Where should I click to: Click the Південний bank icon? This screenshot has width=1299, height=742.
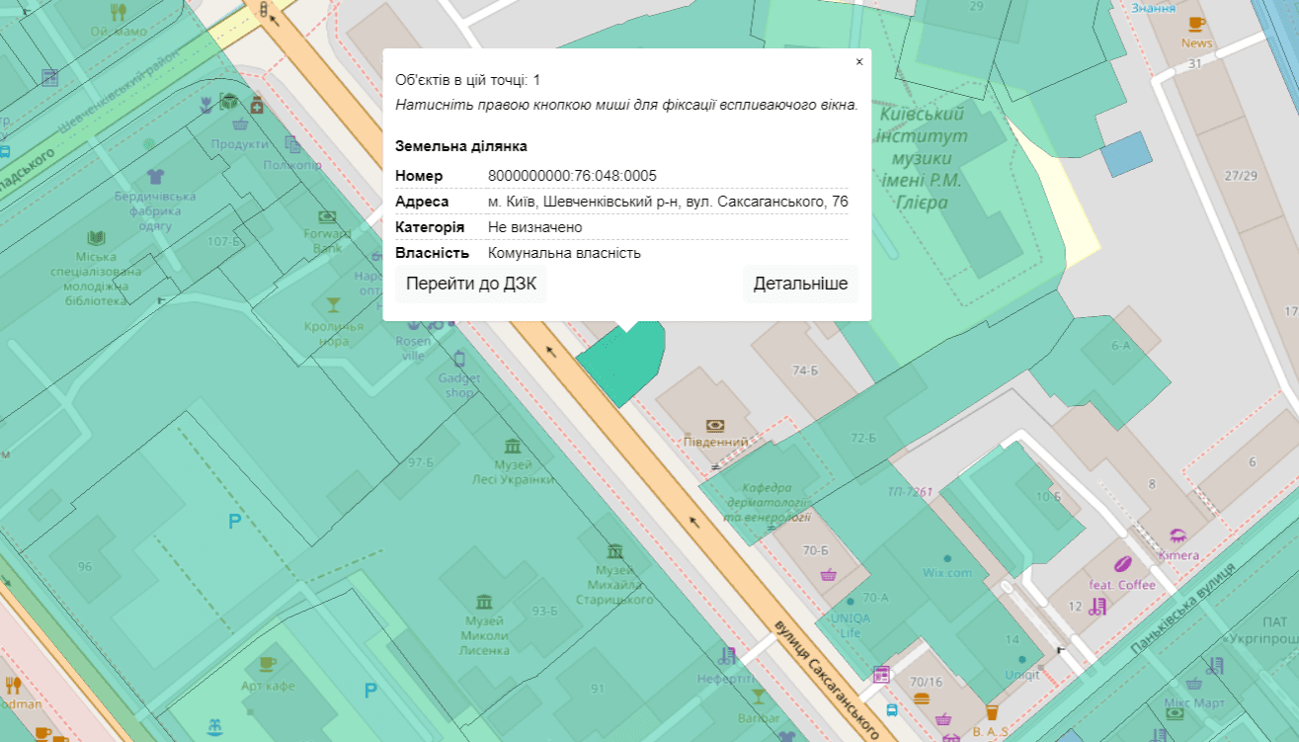tap(715, 426)
